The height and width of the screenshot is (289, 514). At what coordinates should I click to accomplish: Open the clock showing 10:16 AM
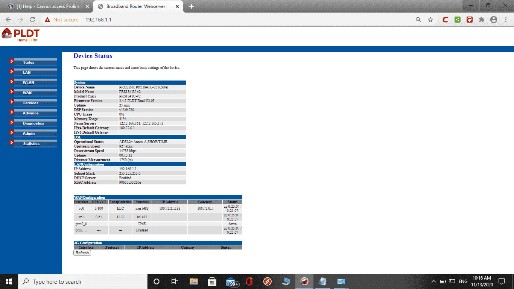point(482,281)
